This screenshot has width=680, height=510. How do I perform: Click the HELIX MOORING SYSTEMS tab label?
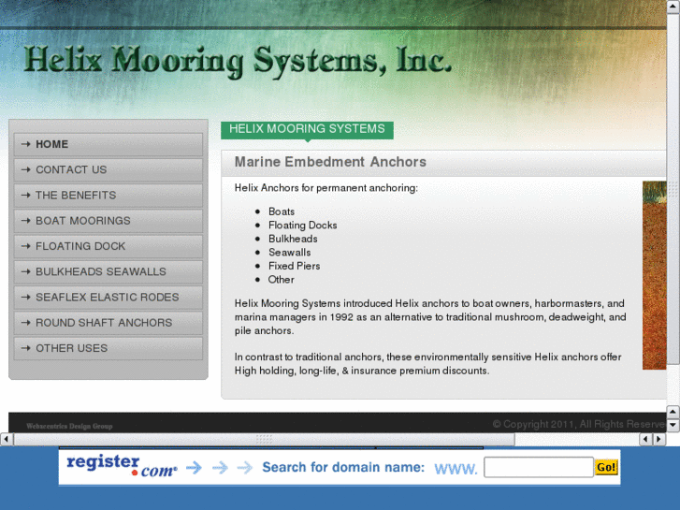coord(307,129)
